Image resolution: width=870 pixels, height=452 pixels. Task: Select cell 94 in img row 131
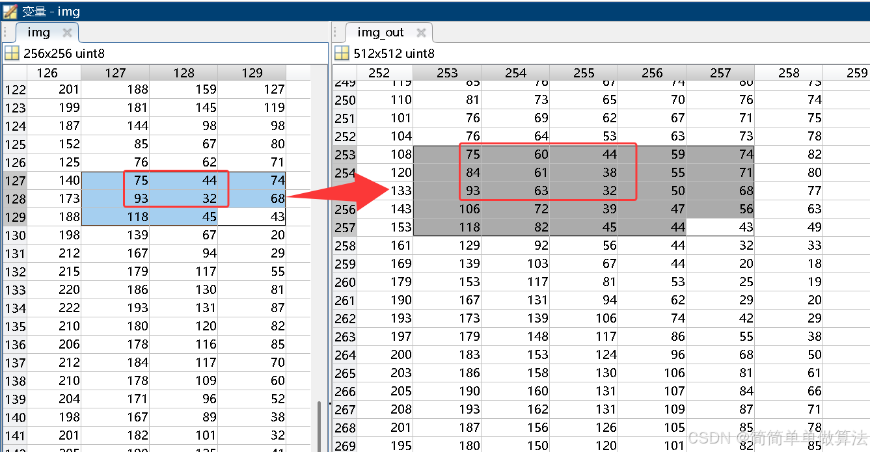click(184, 253)
